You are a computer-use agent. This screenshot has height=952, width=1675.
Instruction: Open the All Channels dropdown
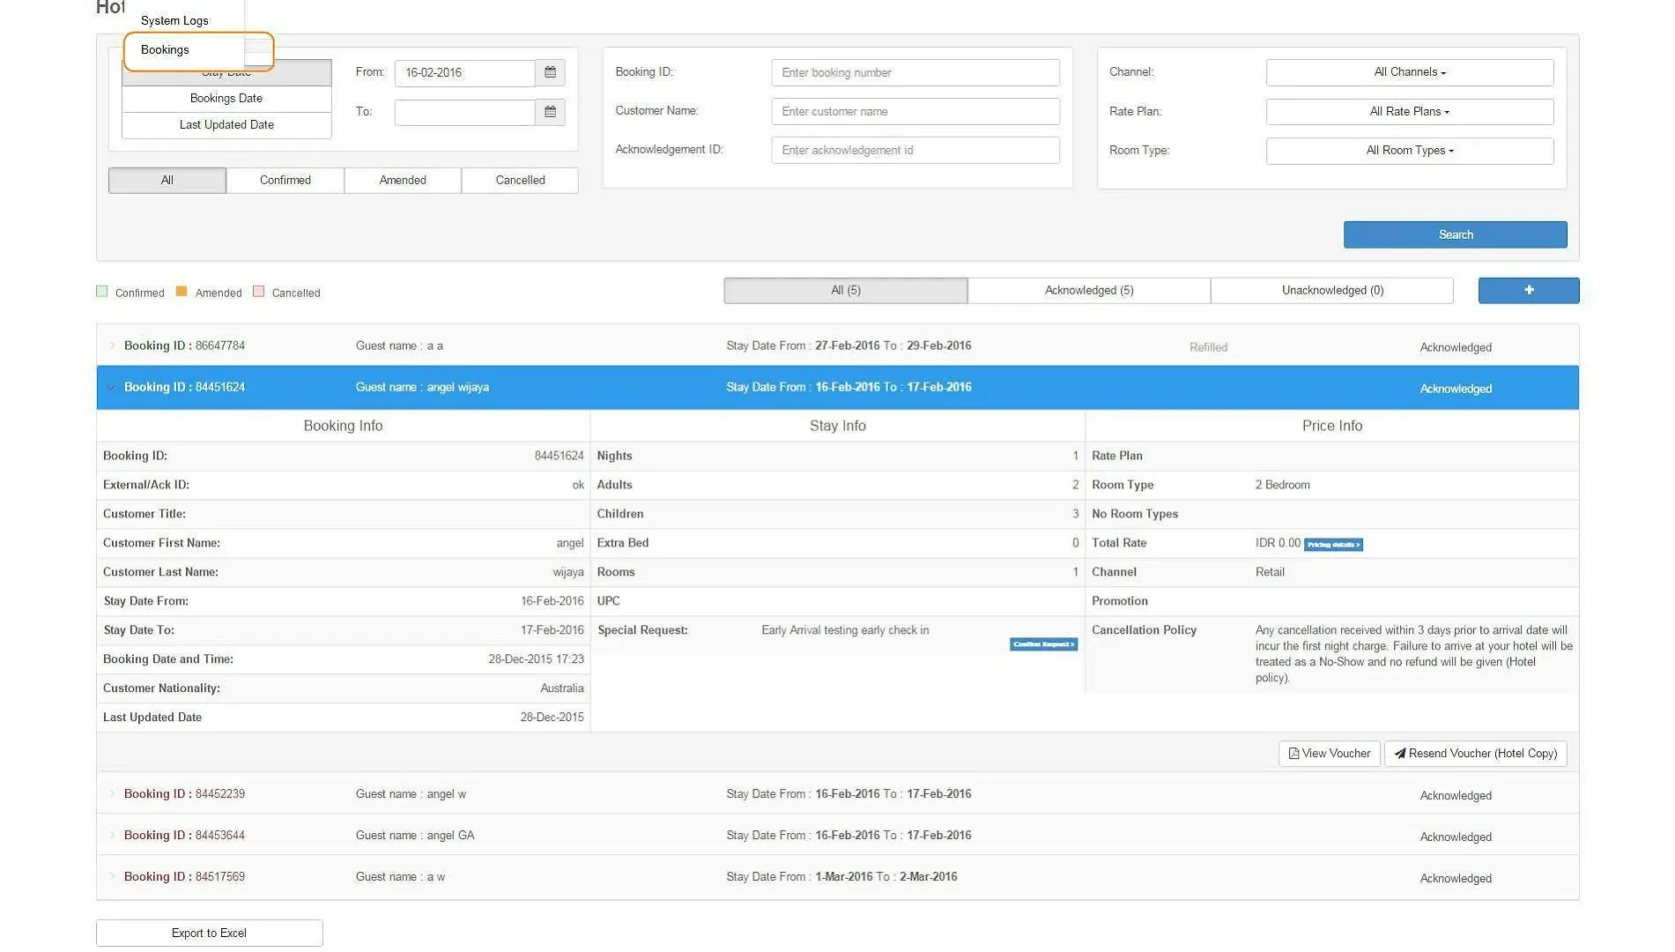tap(1409, 72)
